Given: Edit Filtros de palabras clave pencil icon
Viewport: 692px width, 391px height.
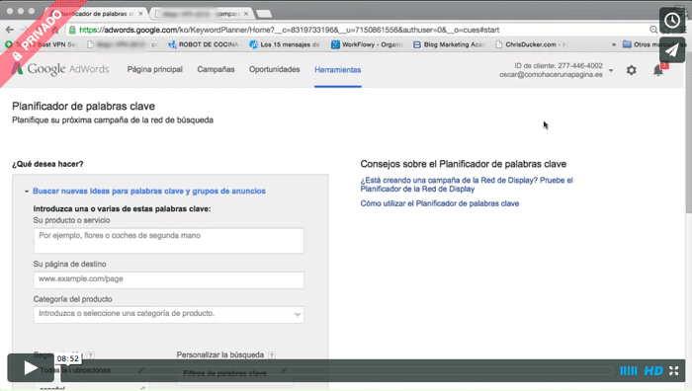Looking at the screenshot, I should tap(285, 370).
